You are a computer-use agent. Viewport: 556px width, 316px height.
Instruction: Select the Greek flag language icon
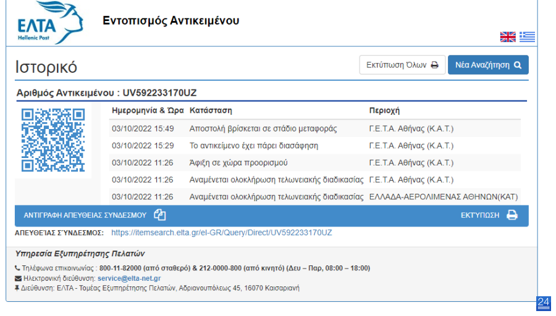point(528,37)
